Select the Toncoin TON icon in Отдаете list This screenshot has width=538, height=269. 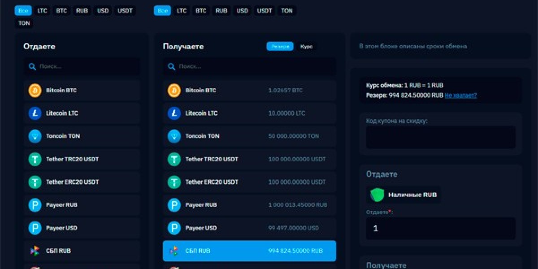pyautogui.click(x=35, y=136)
